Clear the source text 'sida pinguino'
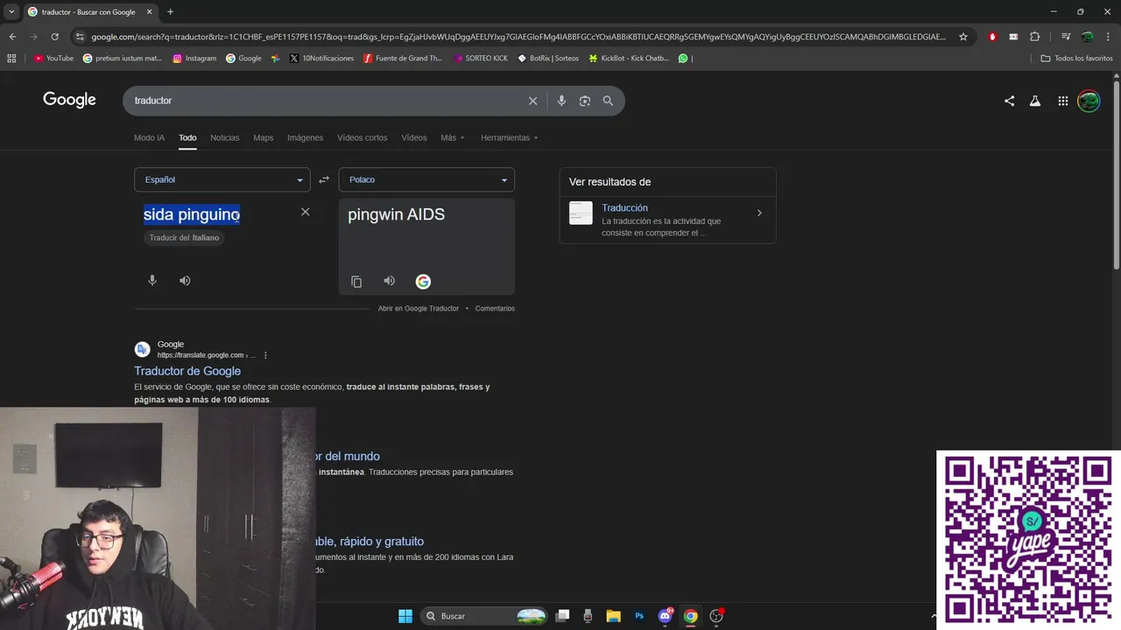Viewport: 1121px width, 630px height. pyautogui.click(x=305, y=212)
